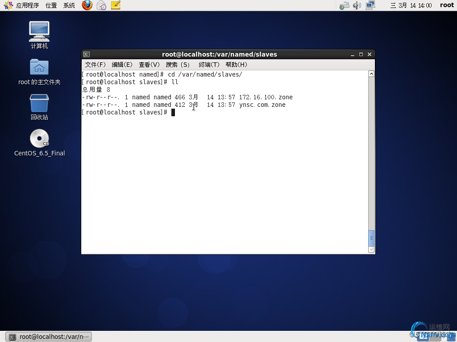Click the root user menu
Viewport: 457px width, 342px height.
[x=447, y=5]
